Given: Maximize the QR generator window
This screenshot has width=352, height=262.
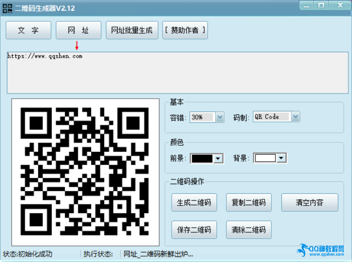Looking at the screenshot, I should click(321, 5).
